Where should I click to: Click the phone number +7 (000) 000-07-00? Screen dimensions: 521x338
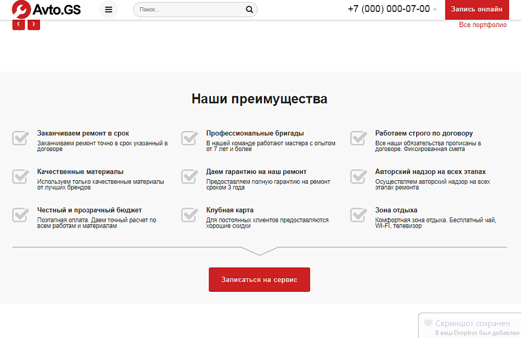tap(390, 9)
